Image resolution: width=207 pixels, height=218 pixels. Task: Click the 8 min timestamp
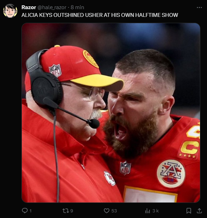[x=77, y=7]
